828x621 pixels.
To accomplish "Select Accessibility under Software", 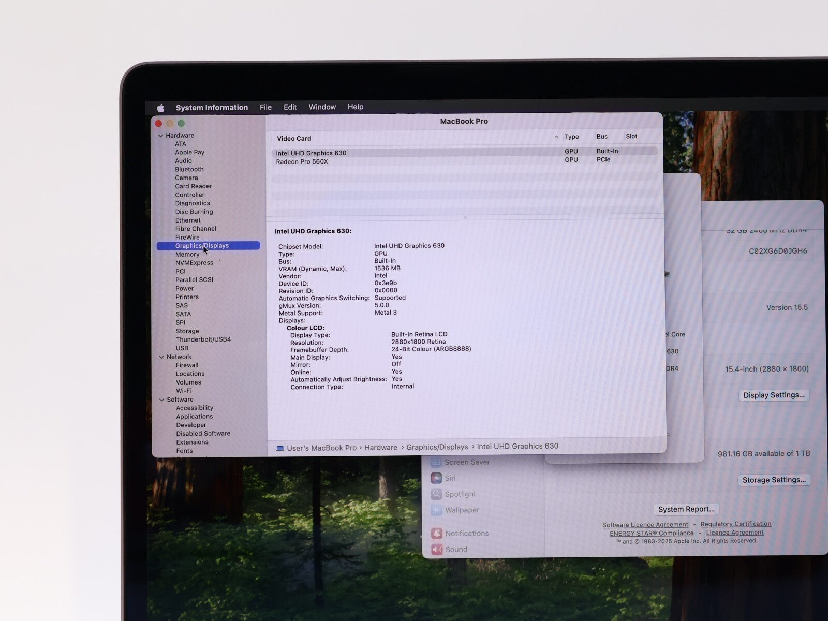I will [194, 408].
